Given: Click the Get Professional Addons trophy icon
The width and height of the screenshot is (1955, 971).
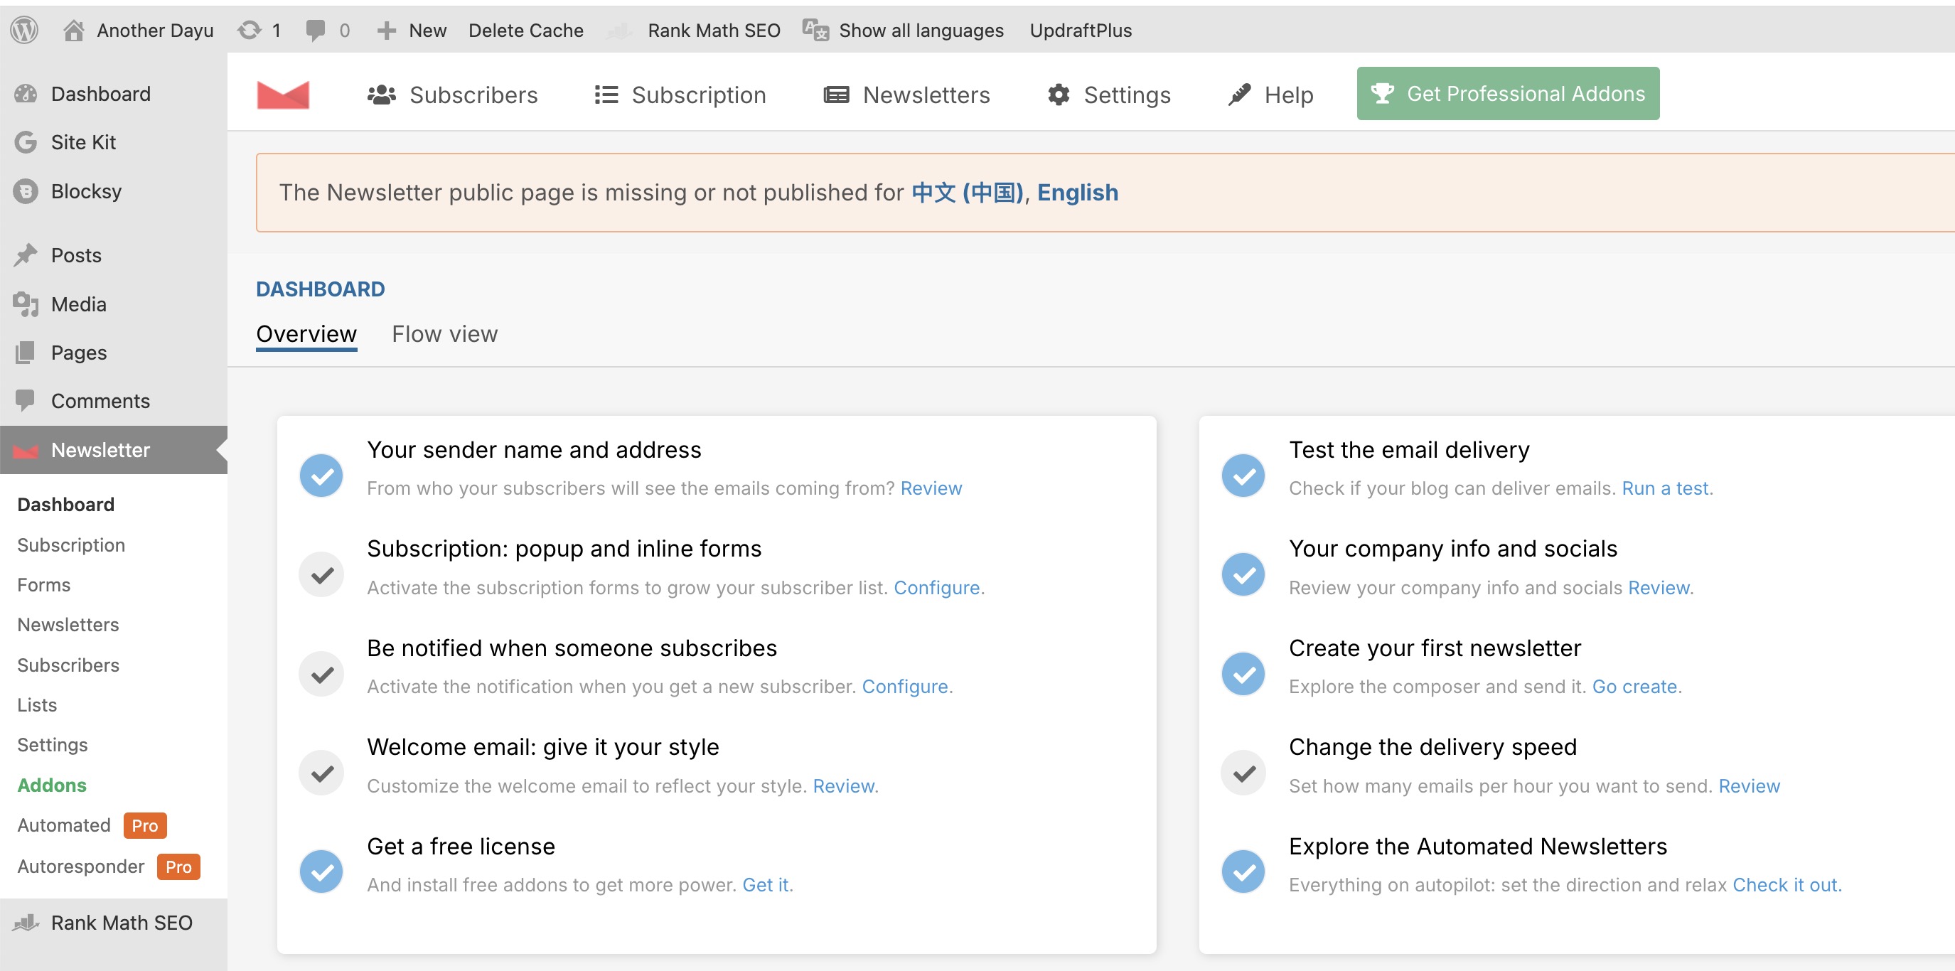Looking at the screenshot, I should coord(1382,93).
